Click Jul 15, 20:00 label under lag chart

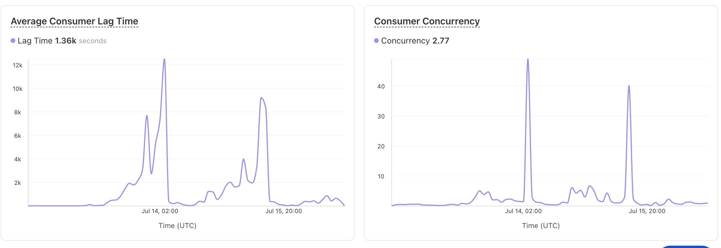click(x=284, y=211)
